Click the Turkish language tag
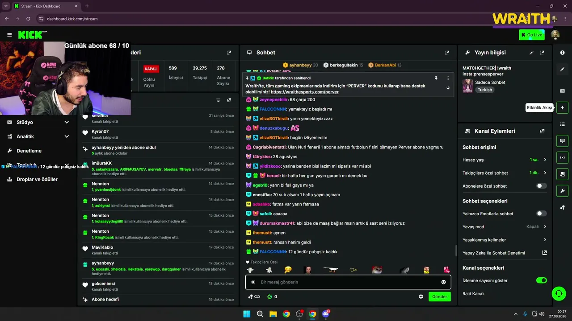 click(484, 90)
